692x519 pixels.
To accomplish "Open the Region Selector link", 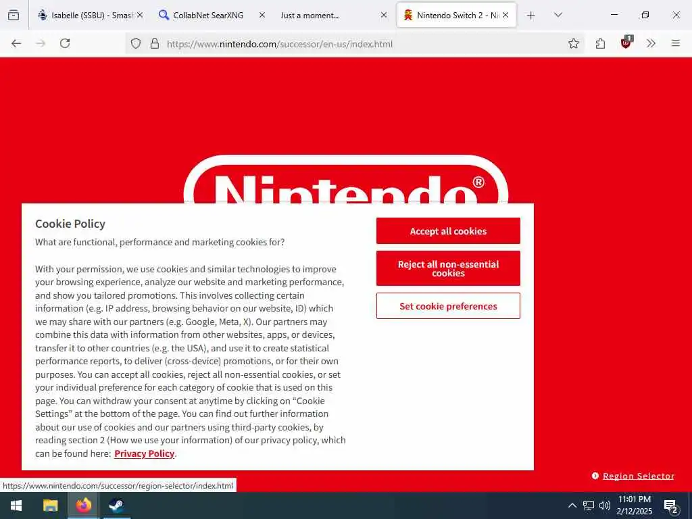I will pyautogui.click(x=638, y=476).
